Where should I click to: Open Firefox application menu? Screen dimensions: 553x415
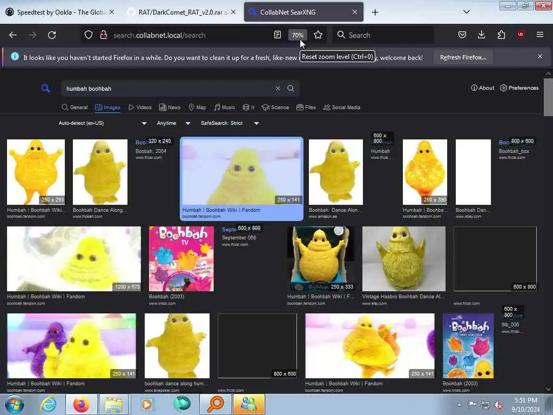click(539, 35)
